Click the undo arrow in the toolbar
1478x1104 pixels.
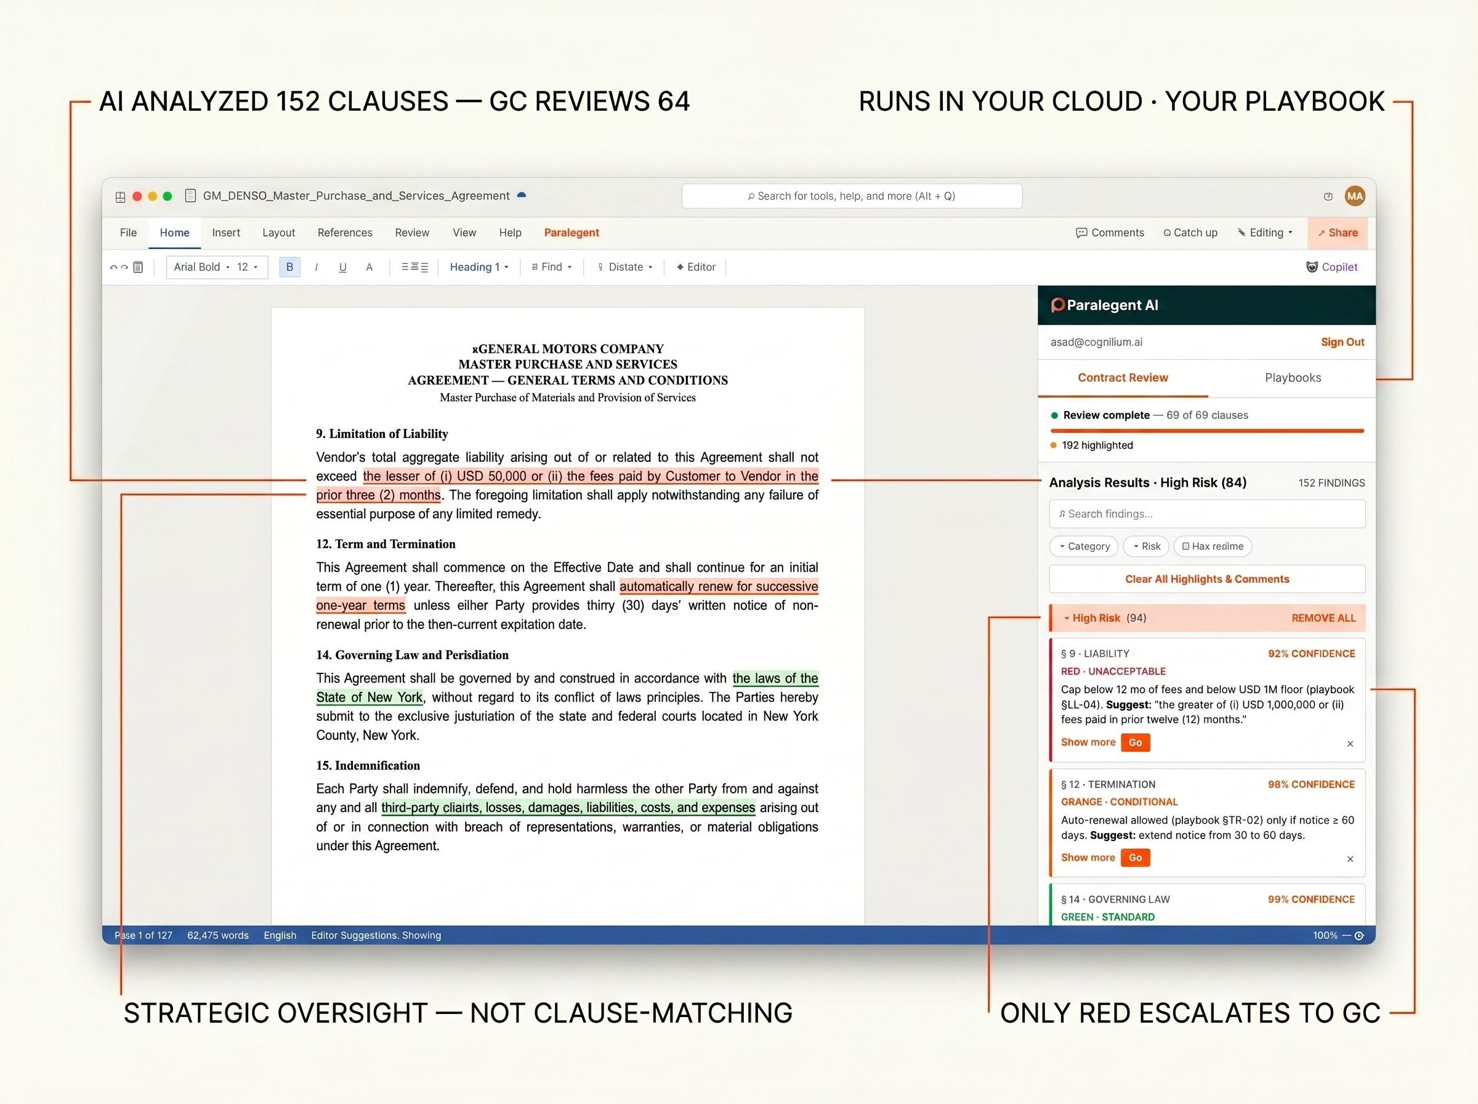[113, 267]
